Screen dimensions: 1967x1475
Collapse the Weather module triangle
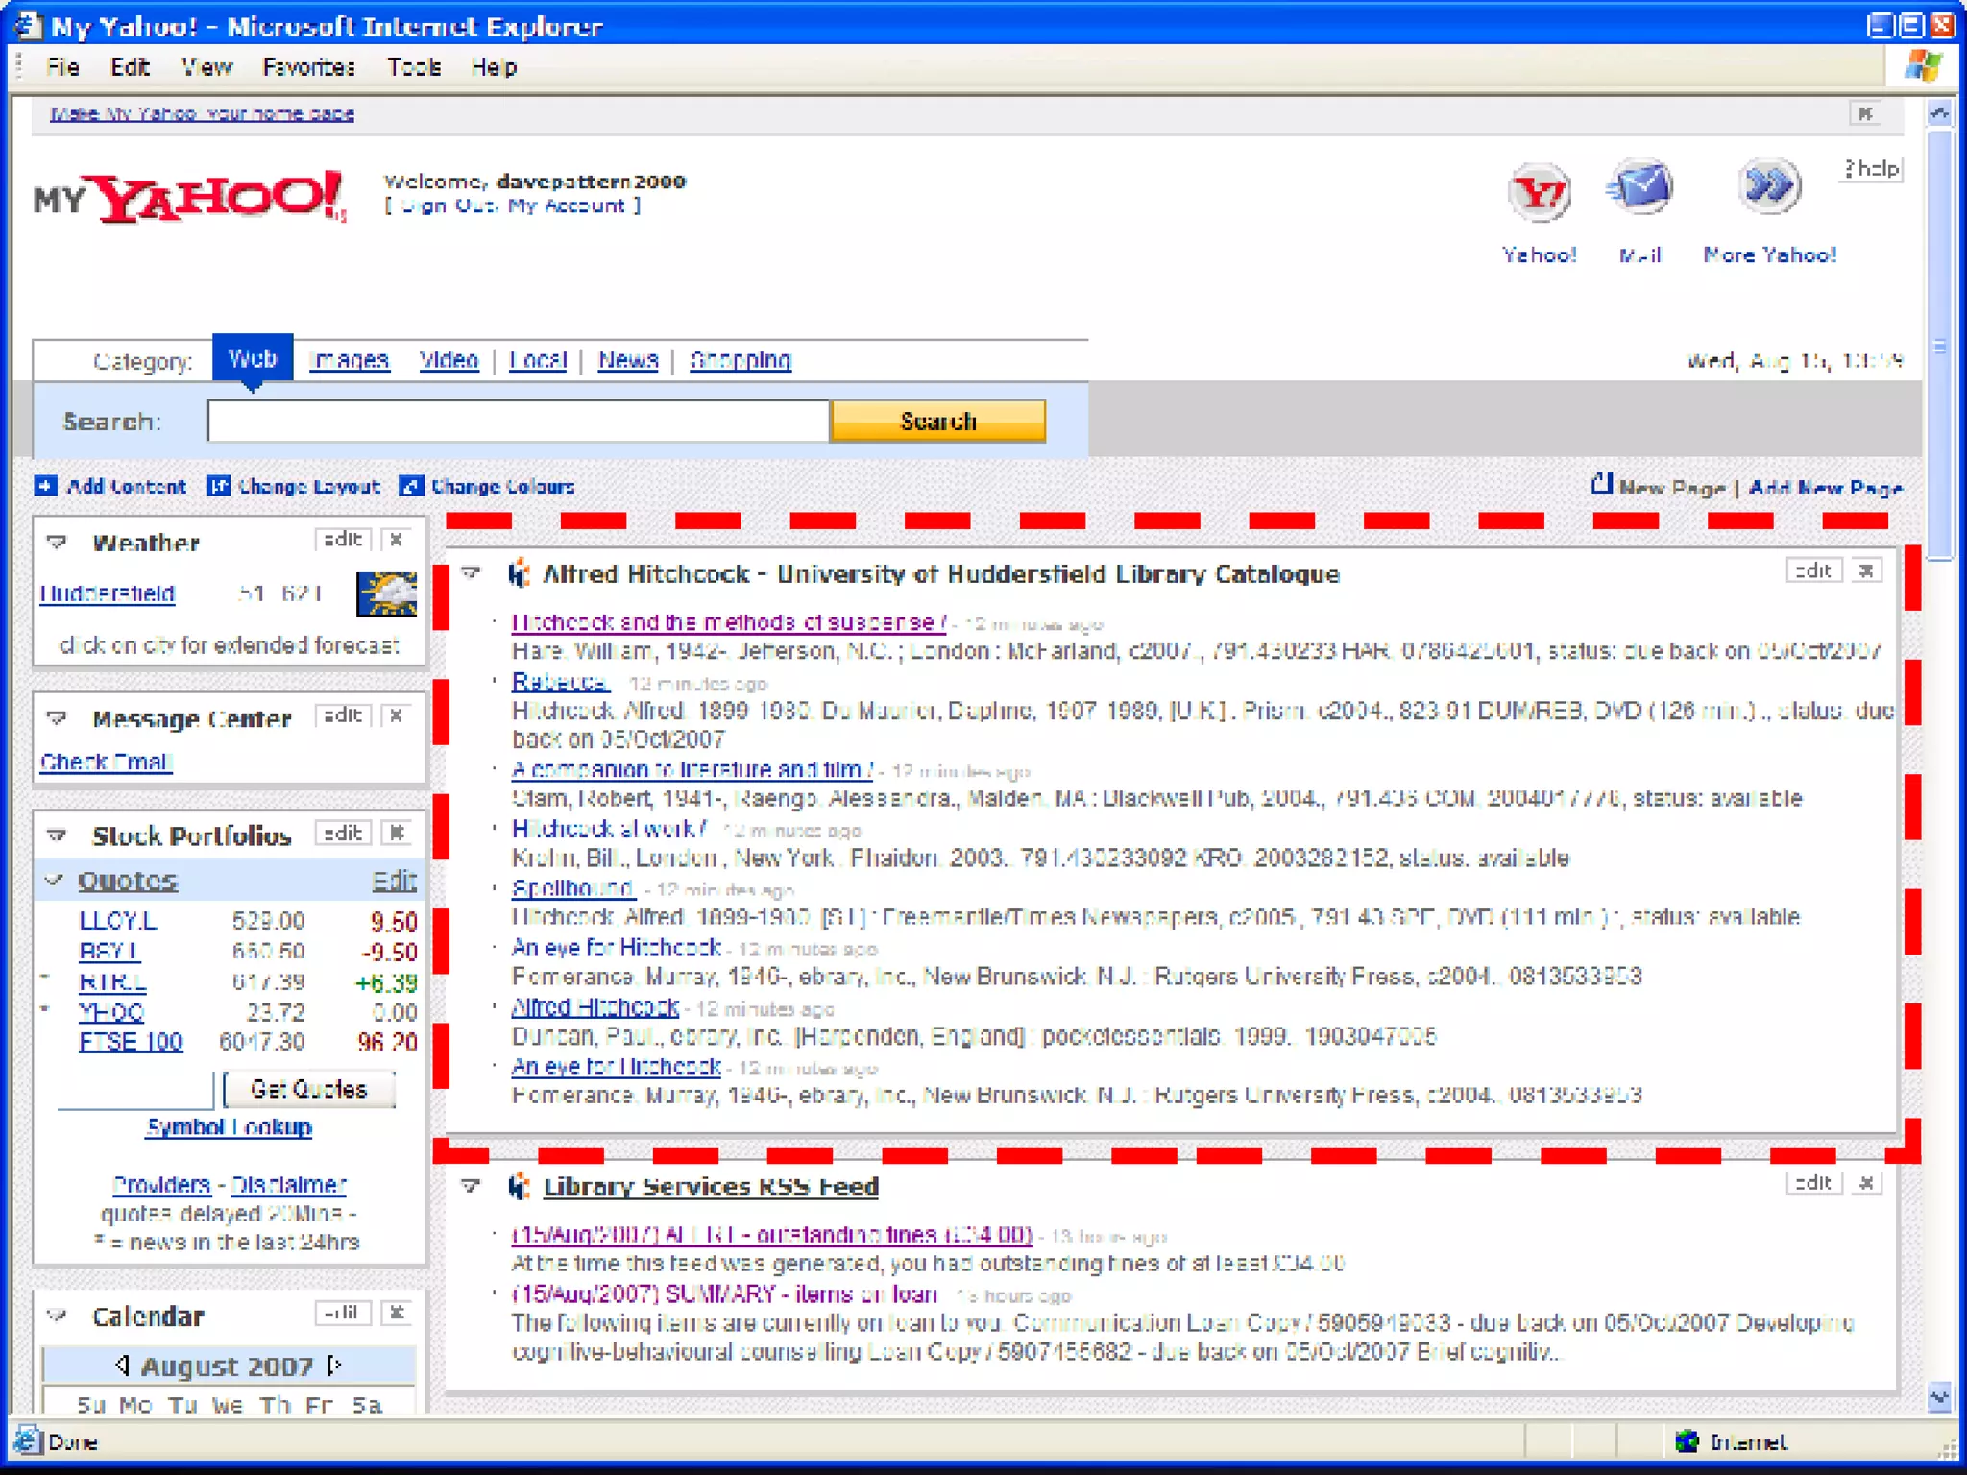coord(58,543)
